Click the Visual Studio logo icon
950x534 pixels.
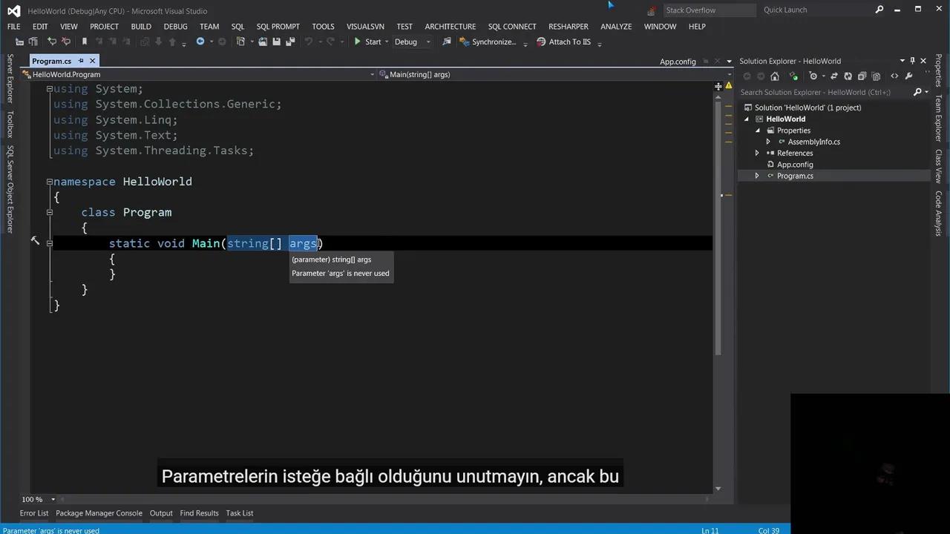pyautogui.click(x=13, y=10)
